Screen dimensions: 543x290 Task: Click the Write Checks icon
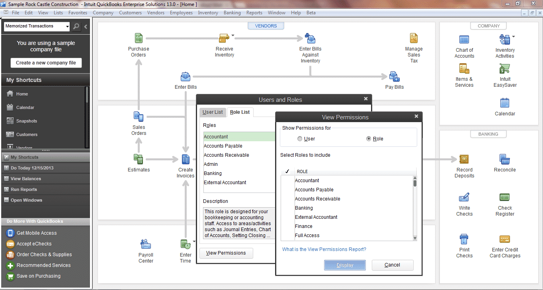pyautogui.click(x=464, y=197)
